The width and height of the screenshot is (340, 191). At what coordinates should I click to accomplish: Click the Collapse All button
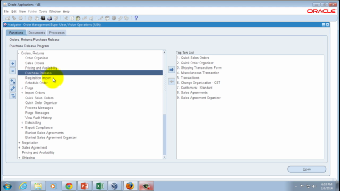click(x=13, y=95)
